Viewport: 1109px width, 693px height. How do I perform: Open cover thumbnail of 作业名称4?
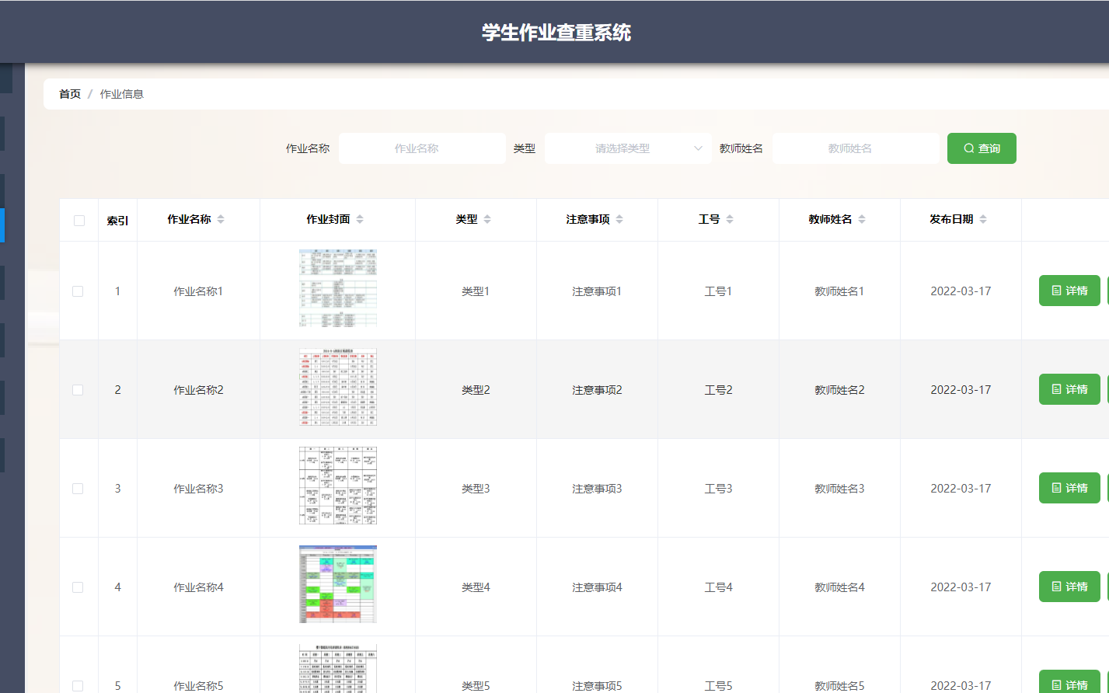point(338,584)
